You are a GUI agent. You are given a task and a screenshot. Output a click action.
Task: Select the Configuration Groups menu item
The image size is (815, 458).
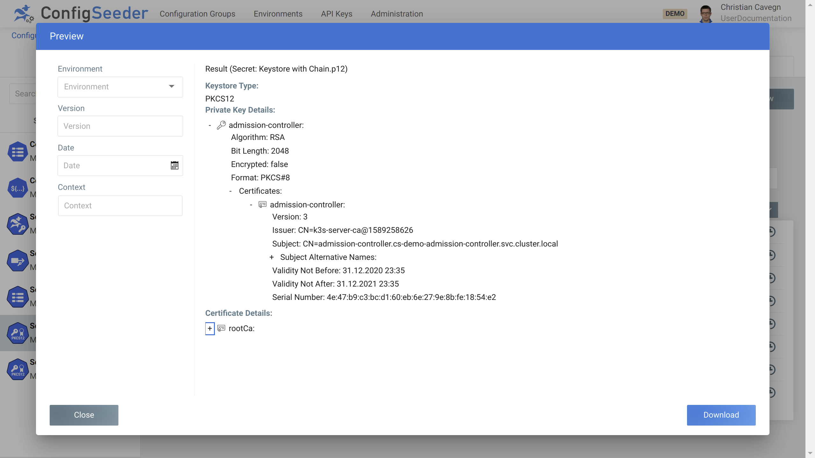(x=197, y=13)
